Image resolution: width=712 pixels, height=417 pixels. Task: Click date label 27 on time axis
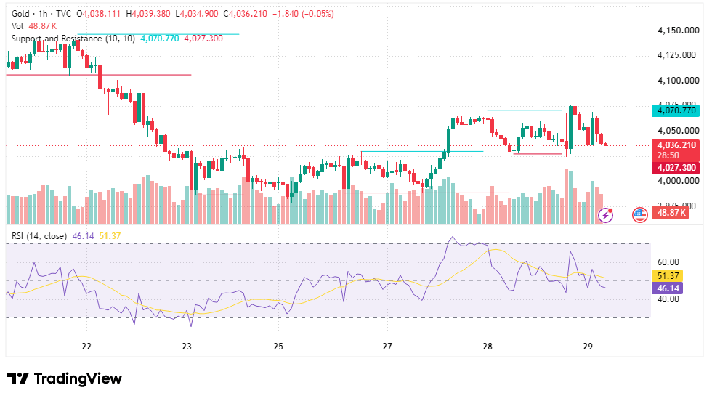[387, 346]
